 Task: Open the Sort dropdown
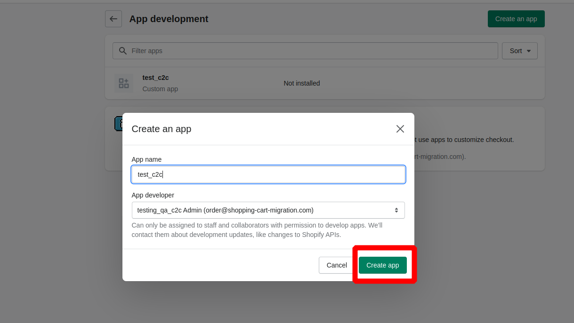520,51
